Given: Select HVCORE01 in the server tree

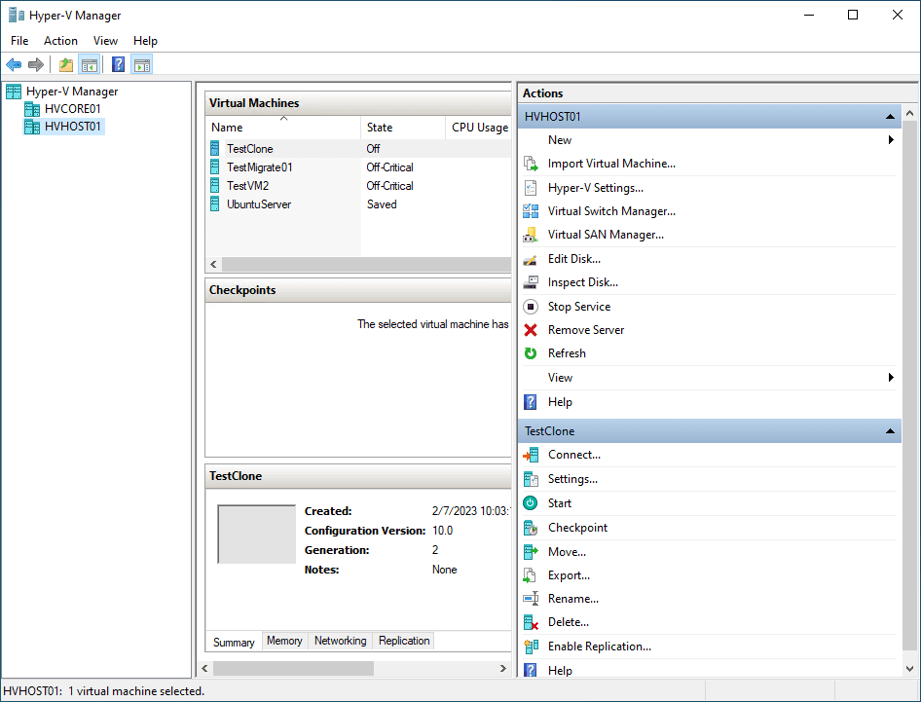Looking at the screenshot, I should click(x=72, y=109).
